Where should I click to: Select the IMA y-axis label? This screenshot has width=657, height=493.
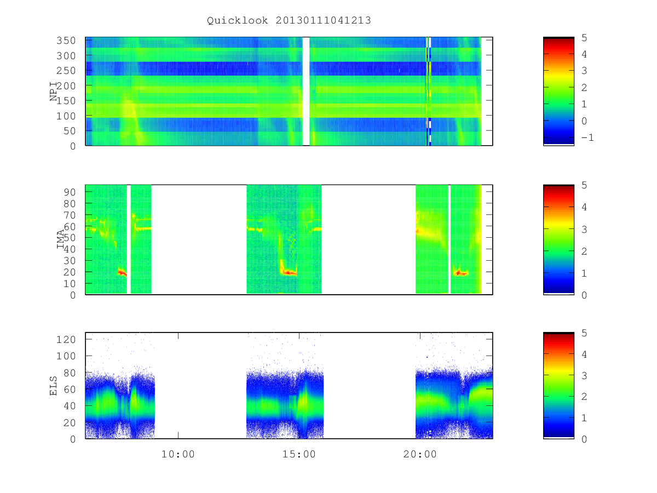coord(61,239)
